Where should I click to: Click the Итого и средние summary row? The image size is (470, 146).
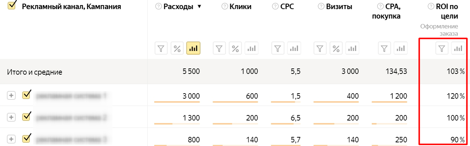(35, 72)
